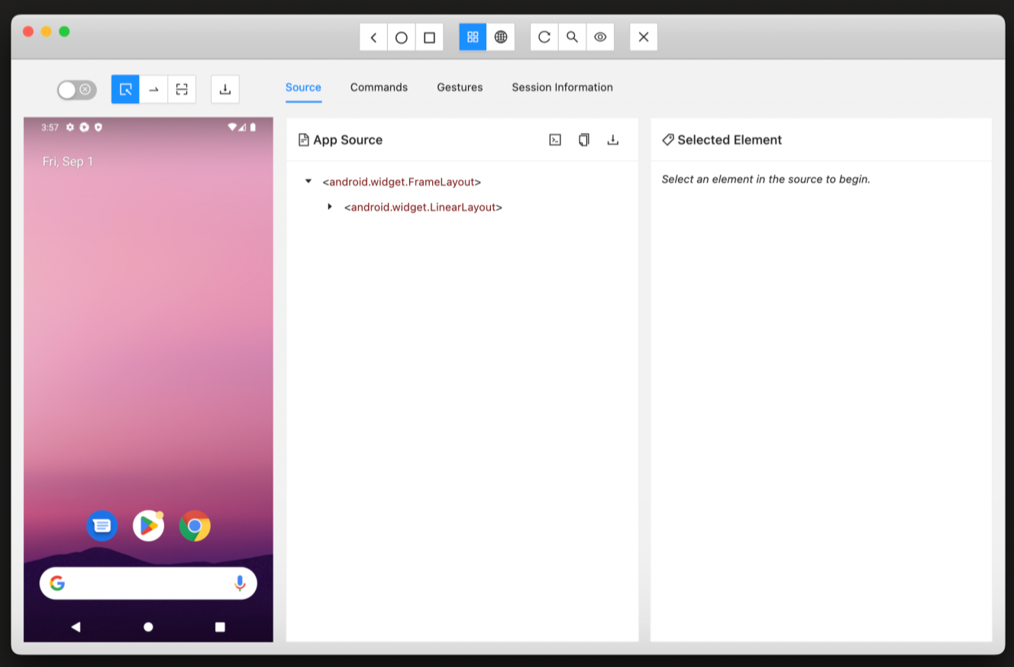Download the app source file
This screenshot has width=1014, height=667.
pyautogui.click(x=613, y=140)
